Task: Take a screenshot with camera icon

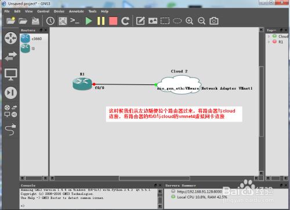Action: tap(214, 21)
